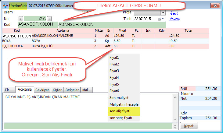
Task: Click the text BOYAHANE- İŞ AKIŞINDAN ÇIKAN MALZEME
Action: (x=42, y=97)
